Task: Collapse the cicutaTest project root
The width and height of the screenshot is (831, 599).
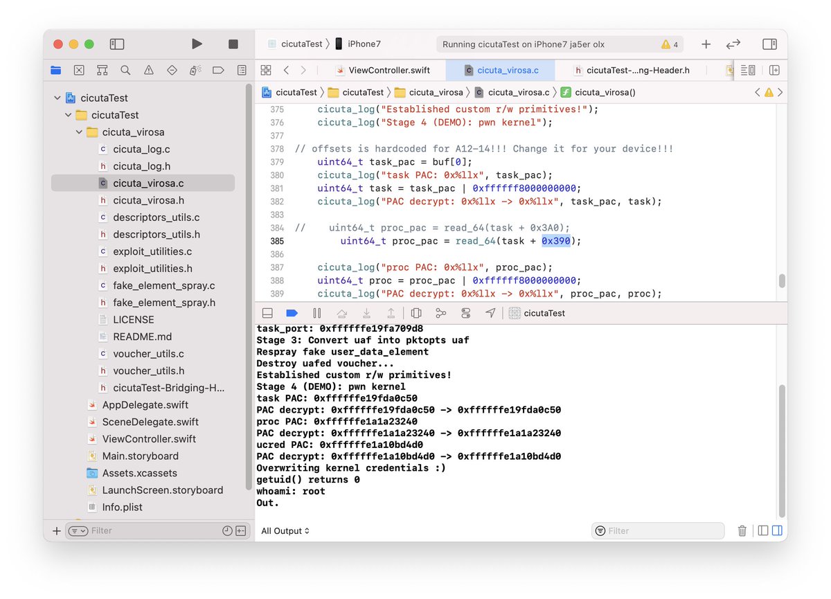Action: tap(57, 98)
